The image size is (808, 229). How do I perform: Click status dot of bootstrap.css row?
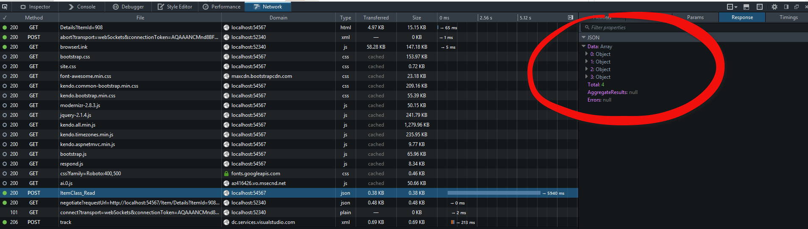pyautogui.click(x=5, y=57)
